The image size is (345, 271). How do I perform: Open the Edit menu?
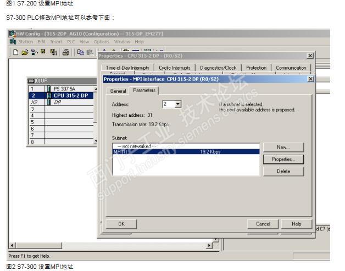pyautogui.click(x=41, y=42)
